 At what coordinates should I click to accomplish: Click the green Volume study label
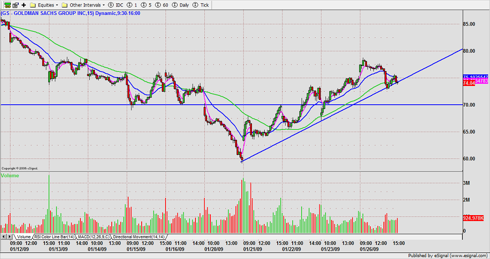coord(10,176)
